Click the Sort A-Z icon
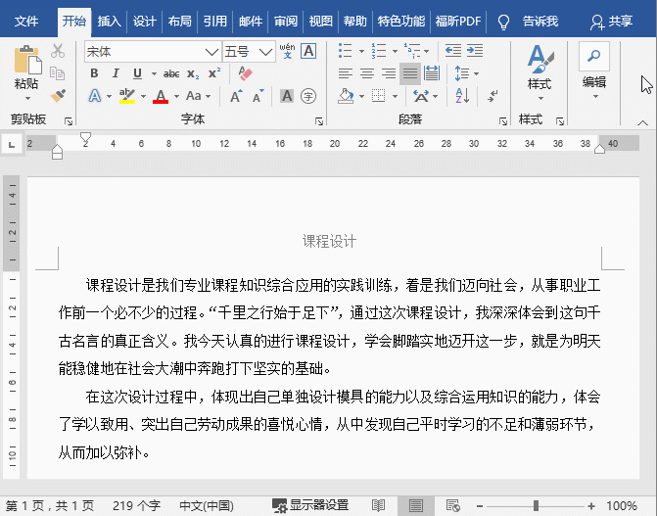657x516 pixels. tap(462, 96)
